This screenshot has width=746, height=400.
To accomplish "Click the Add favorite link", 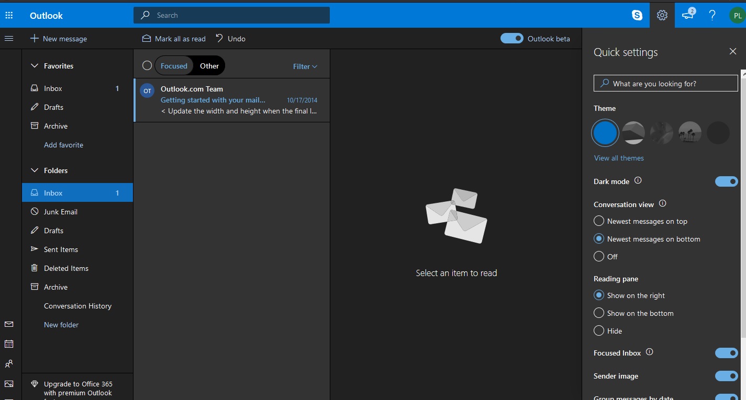I will (x=63, y=145).
